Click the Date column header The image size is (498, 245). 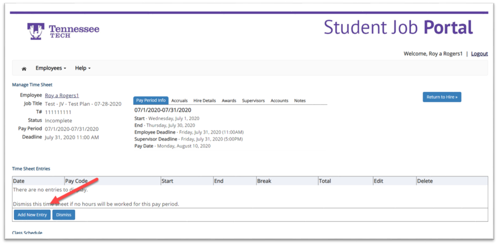click(19, 181)
